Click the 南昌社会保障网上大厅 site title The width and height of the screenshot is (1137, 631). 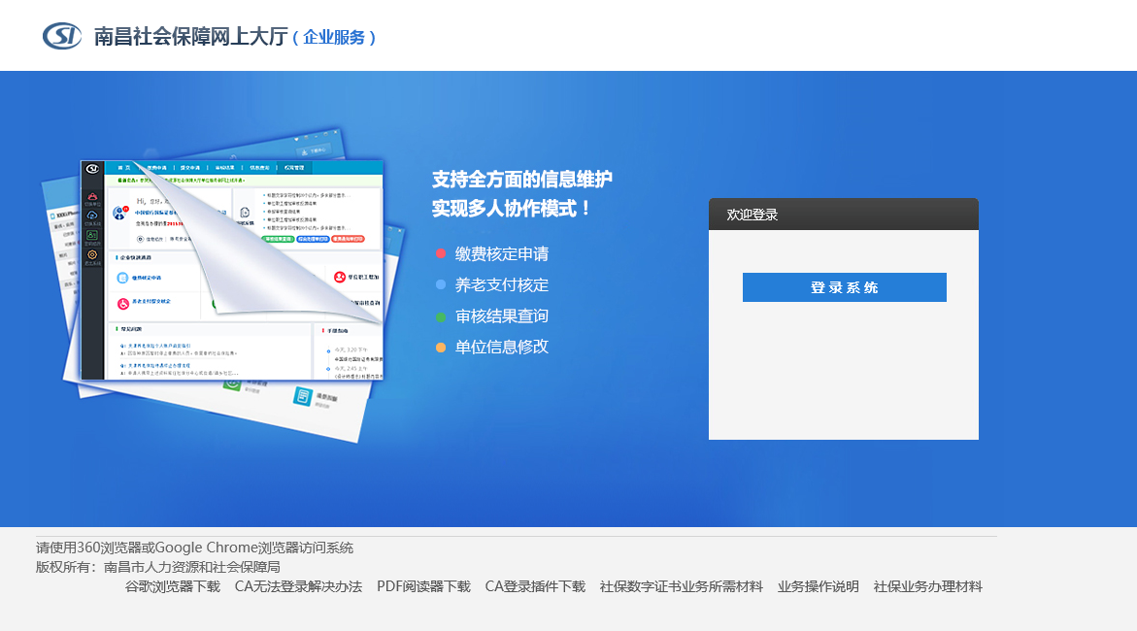pos(190,36)
